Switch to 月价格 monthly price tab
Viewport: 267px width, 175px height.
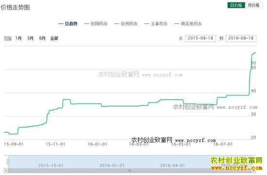point(253,5)
